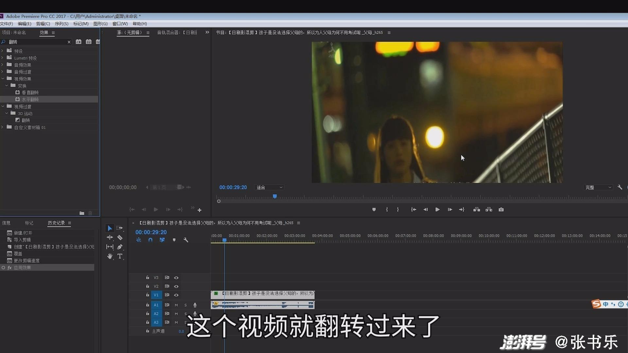Open playback resolution dropdown showing 完整

click(x=598, y=187)
